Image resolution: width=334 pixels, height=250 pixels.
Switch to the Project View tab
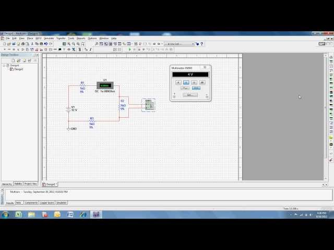30,184
